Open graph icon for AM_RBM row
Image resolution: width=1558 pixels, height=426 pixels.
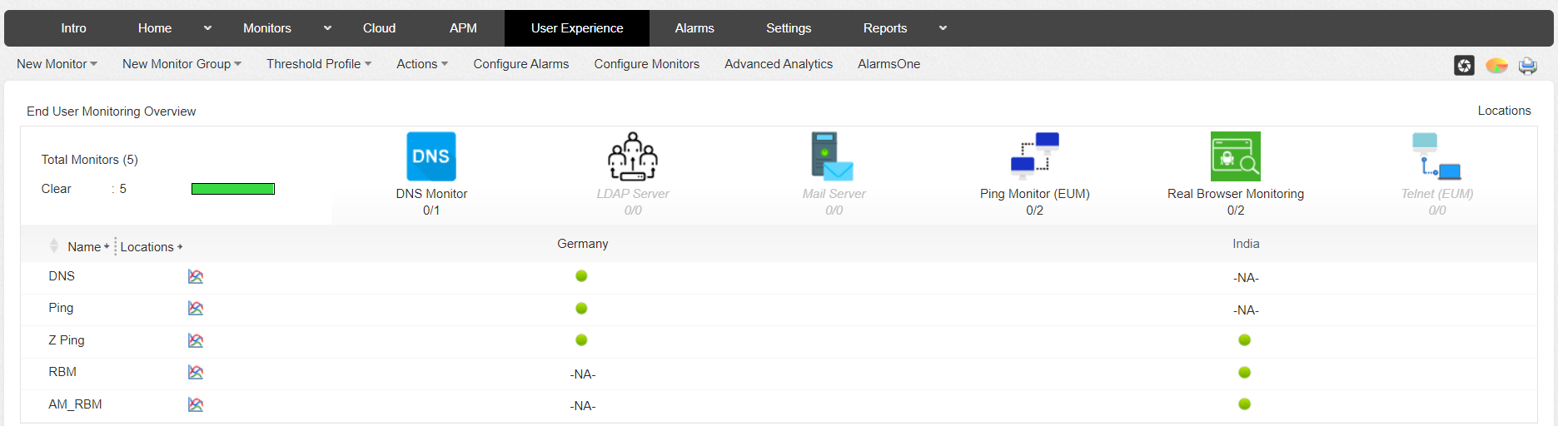(x=196, y=404)
